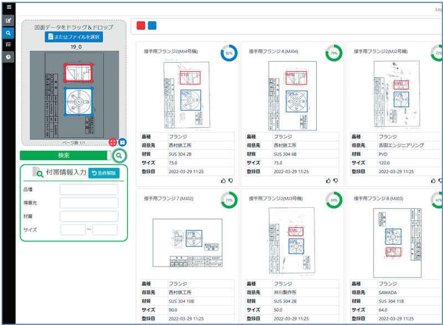Click the red fit-to-frame icon under the drawing
Screen dimensions: 443x325
coord(113,143)
